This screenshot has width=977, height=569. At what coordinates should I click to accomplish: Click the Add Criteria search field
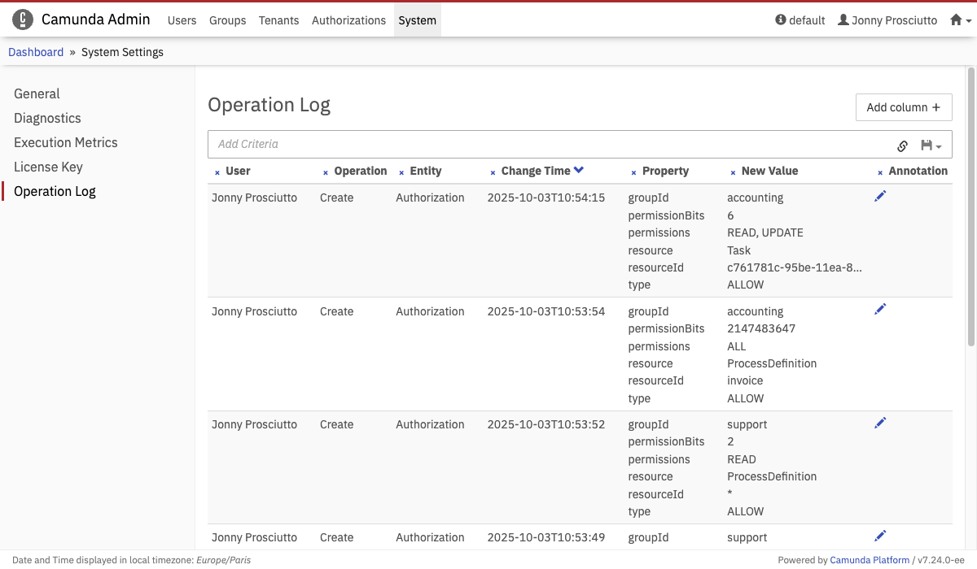pyautogui.click(x=545, y=144)
